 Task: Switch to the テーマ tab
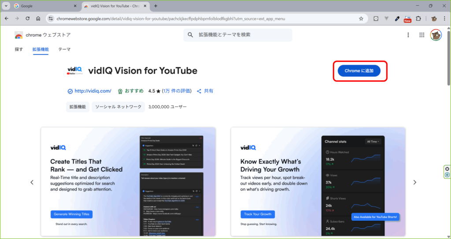pos(64,50)
